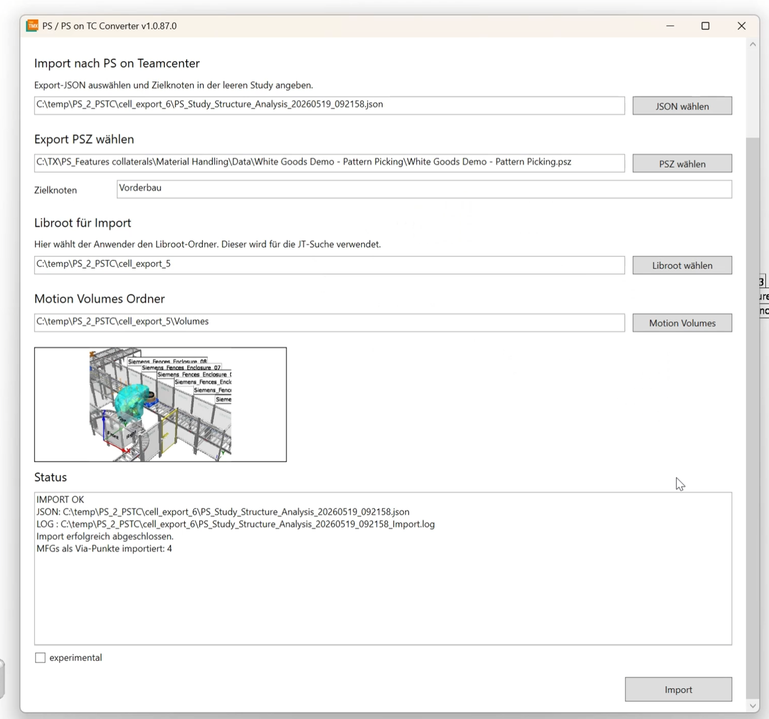Click the 'Import erfolgreich abgeschlossen.' status line
The width and height of the screenshot is (769, 719).
pos(105,536)
